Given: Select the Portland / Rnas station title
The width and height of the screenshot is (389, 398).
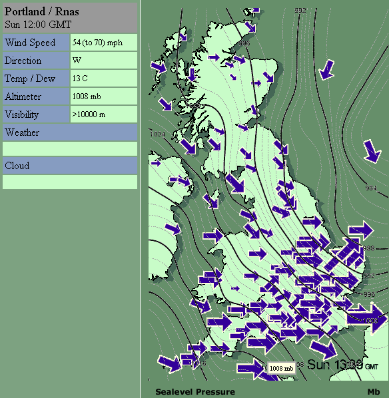Looking at the screenshot, I should click(x=42, y=11).
